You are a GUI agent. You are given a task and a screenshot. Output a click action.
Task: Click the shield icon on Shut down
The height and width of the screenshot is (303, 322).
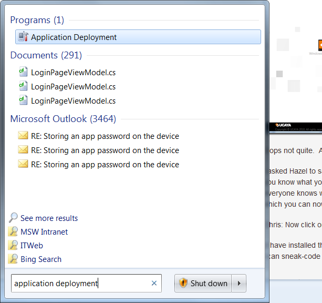coord(183,284)
